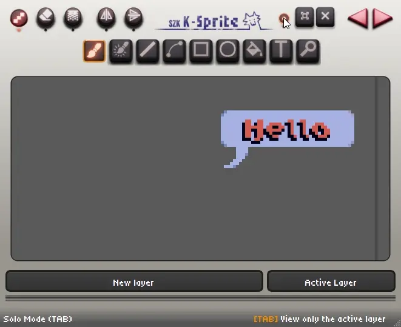Click the New layer button
401x327 pixels.
(x=134, y=281)
